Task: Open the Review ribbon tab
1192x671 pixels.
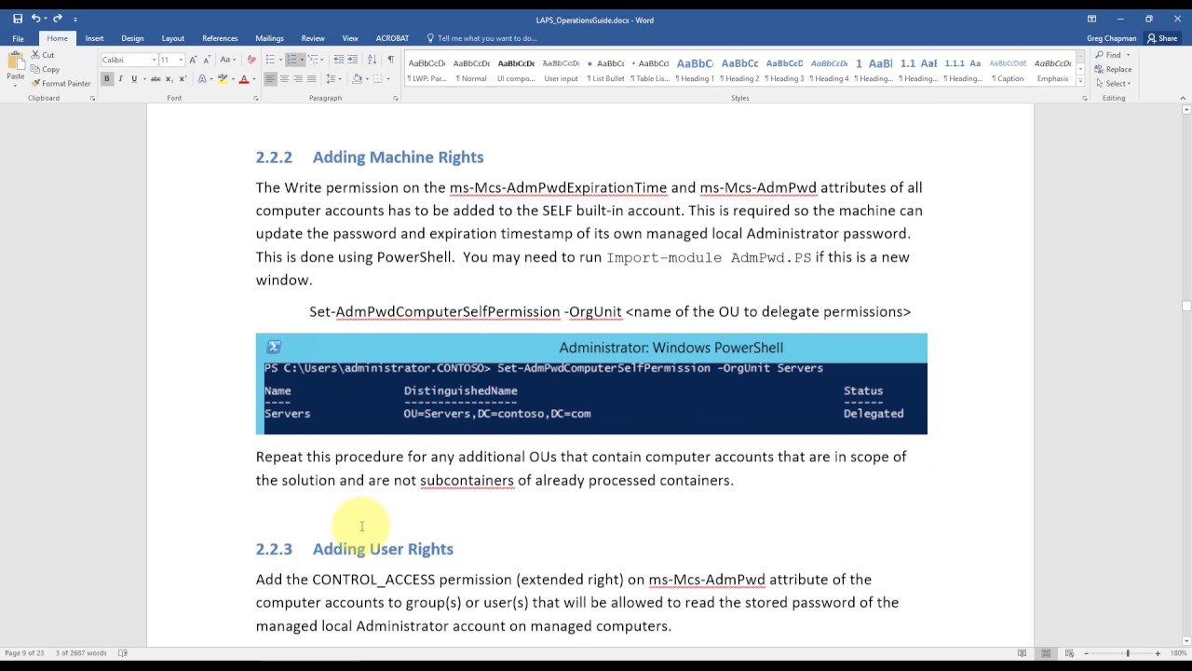Action: coord(313,38)
